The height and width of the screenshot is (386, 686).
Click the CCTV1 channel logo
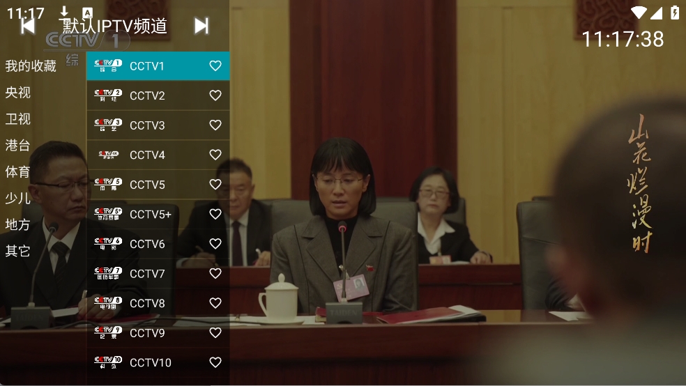tap(108, 65)
